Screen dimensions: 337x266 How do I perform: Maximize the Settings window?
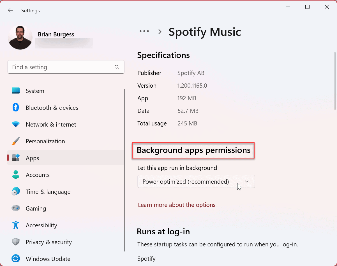(x=307, y=7)
